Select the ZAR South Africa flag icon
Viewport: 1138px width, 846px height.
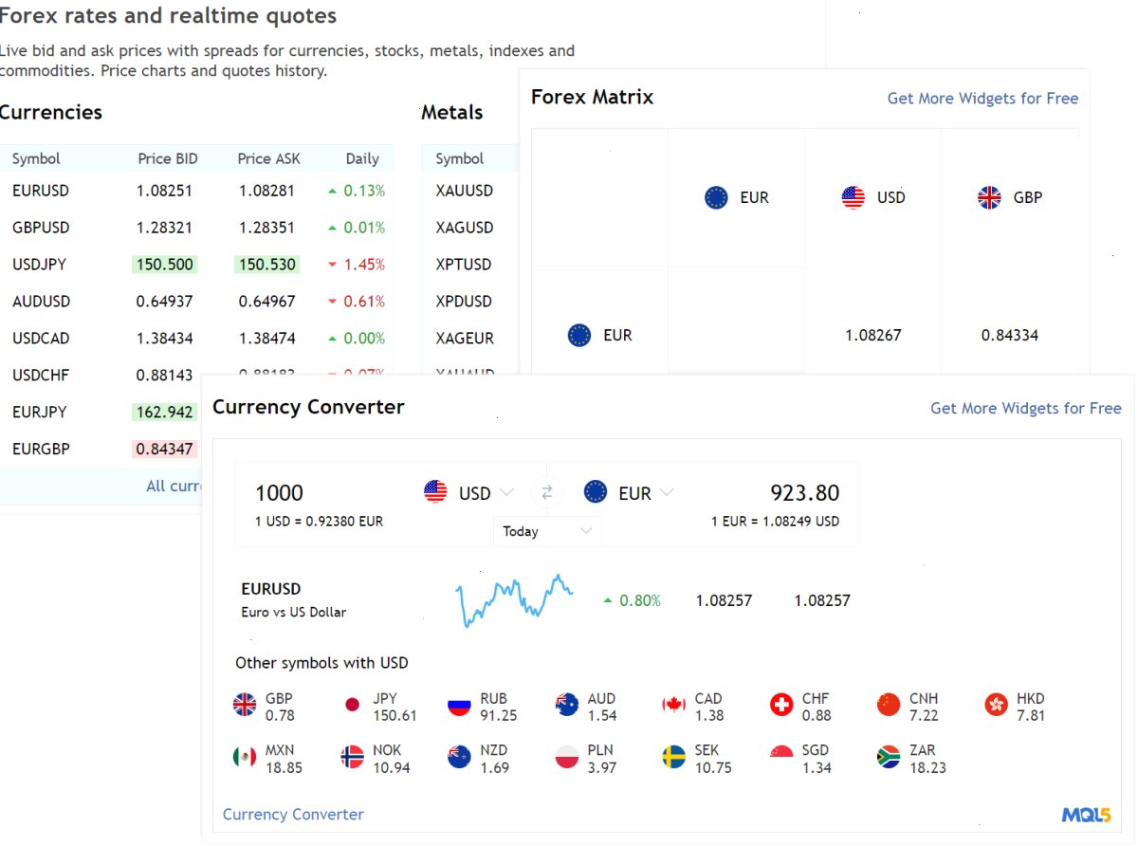pos(889,757)
